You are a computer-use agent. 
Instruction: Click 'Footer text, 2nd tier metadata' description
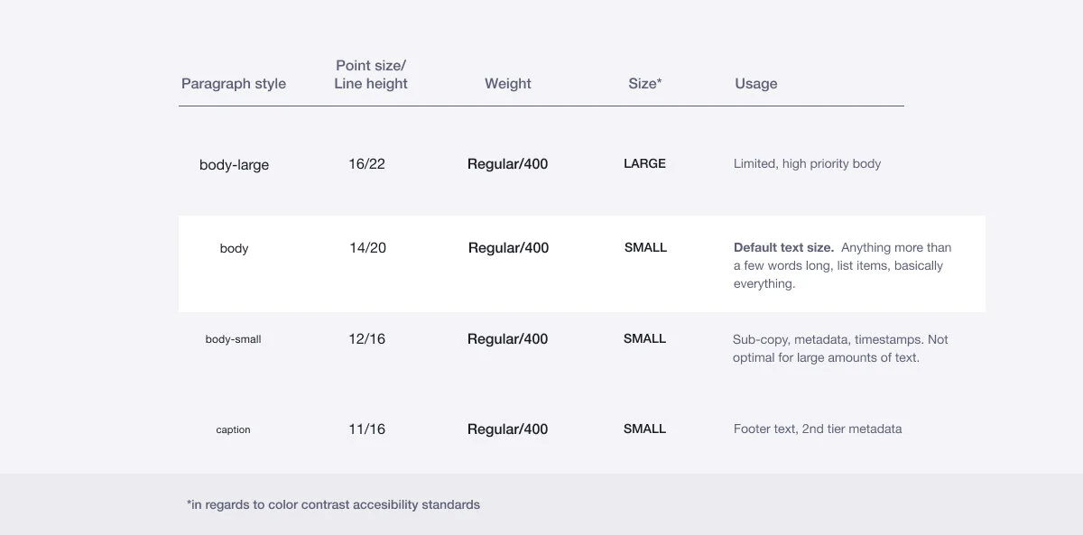pyautogui.click(x=818, y=429)
